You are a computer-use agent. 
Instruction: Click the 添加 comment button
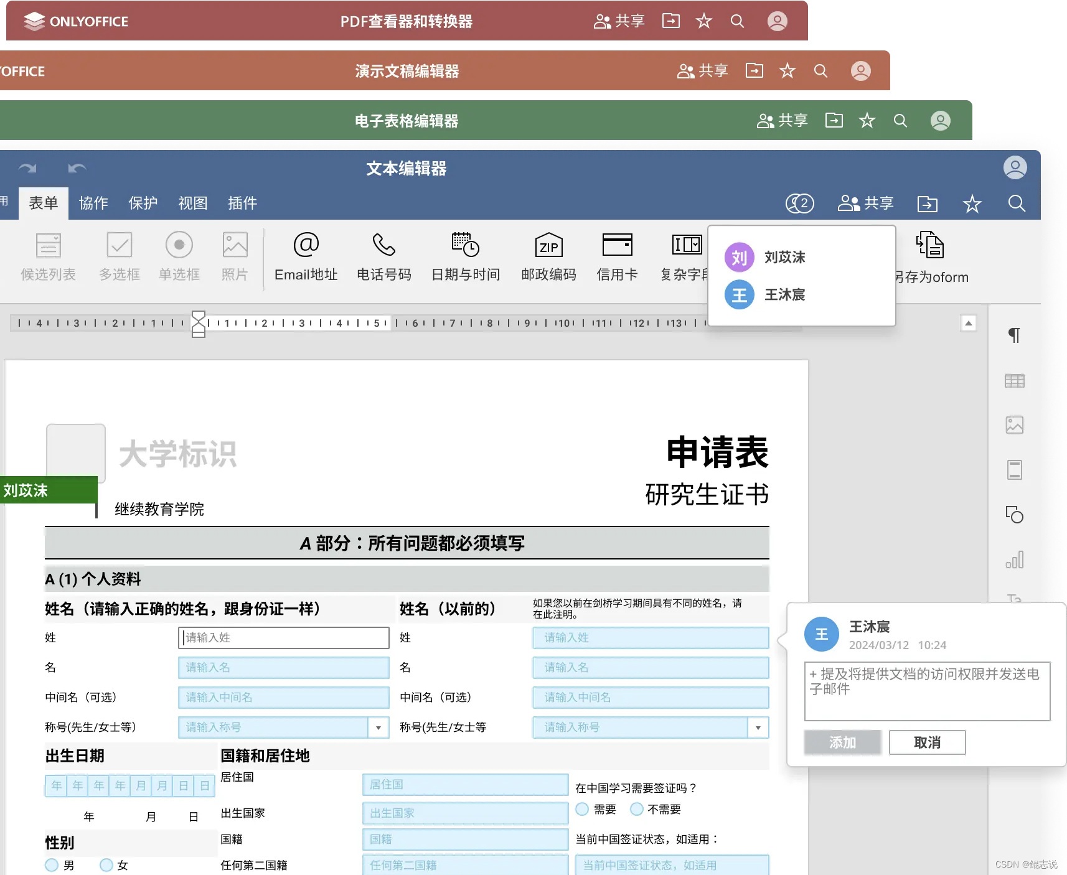coord(842,742)
